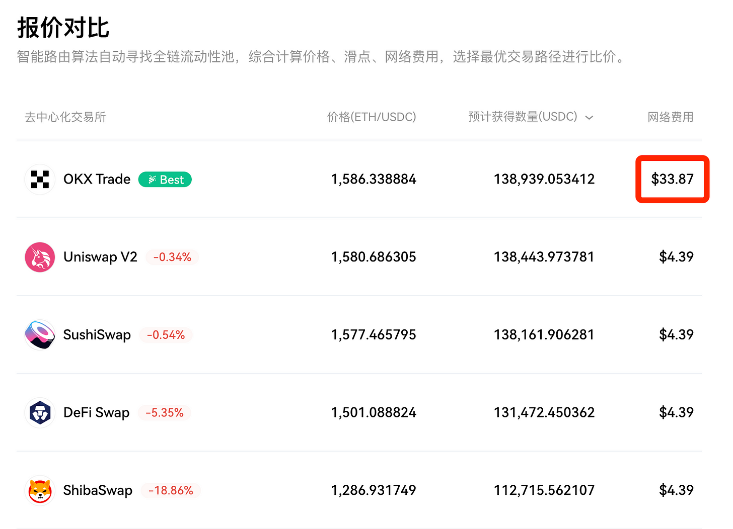Click the Uniswap V2 unicorn logo

[x=40, y=257]
